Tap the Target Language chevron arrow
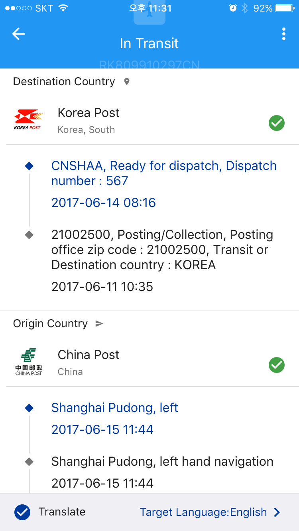 [x=277, y=512]
